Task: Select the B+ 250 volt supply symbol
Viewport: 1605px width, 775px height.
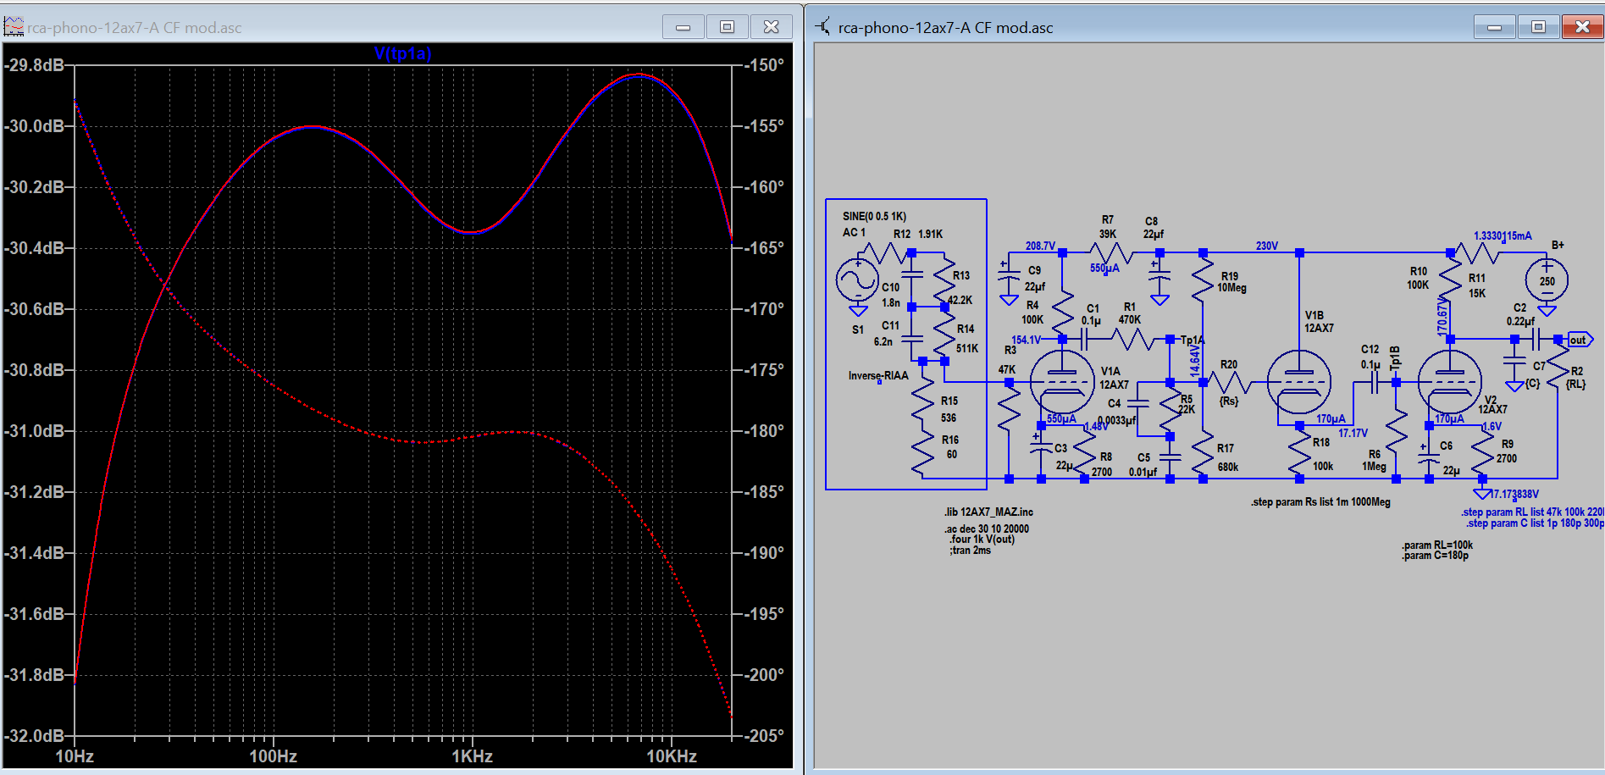Action: tap(1547, 280)
